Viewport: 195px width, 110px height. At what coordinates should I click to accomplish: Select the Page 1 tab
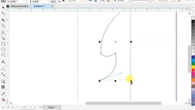tap(51, 107)
